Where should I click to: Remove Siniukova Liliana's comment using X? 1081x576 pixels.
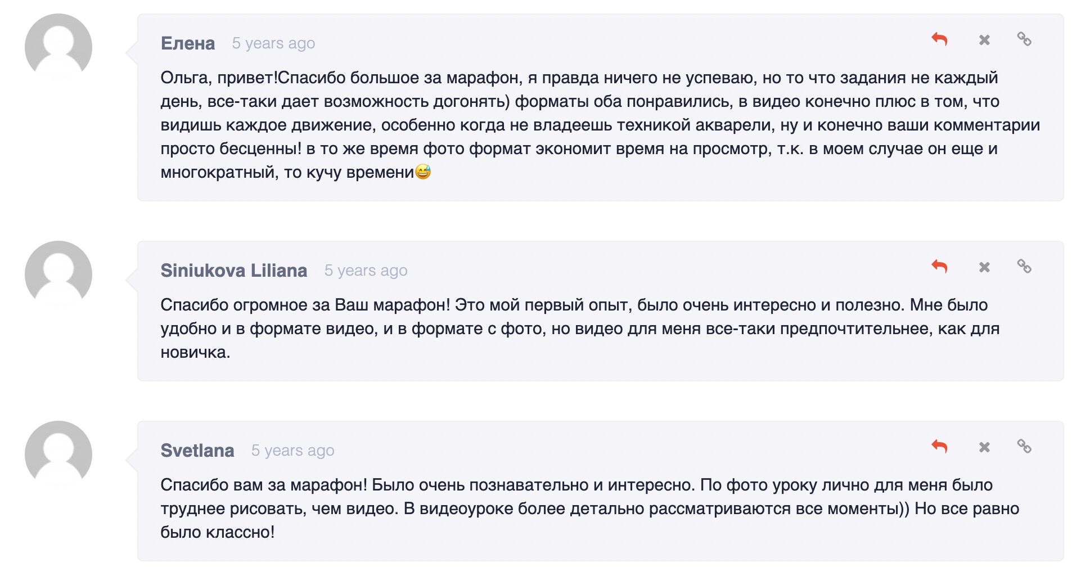pos(984,267)
